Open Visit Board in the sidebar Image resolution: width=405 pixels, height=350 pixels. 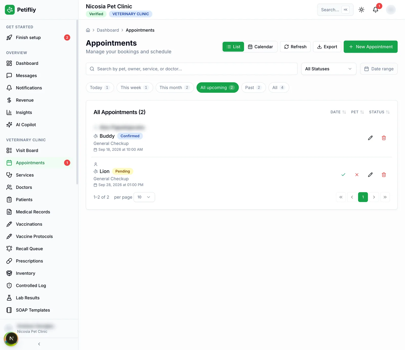38,151
